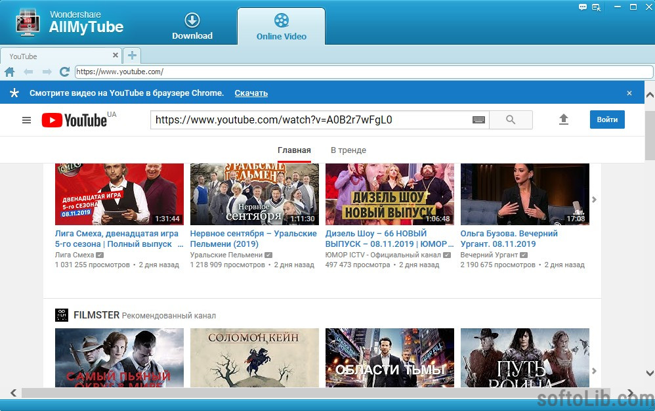Screen dimensions: 655x411
Task: Open the Дизель Шоу video thumbnail
Action: (390, 194)
